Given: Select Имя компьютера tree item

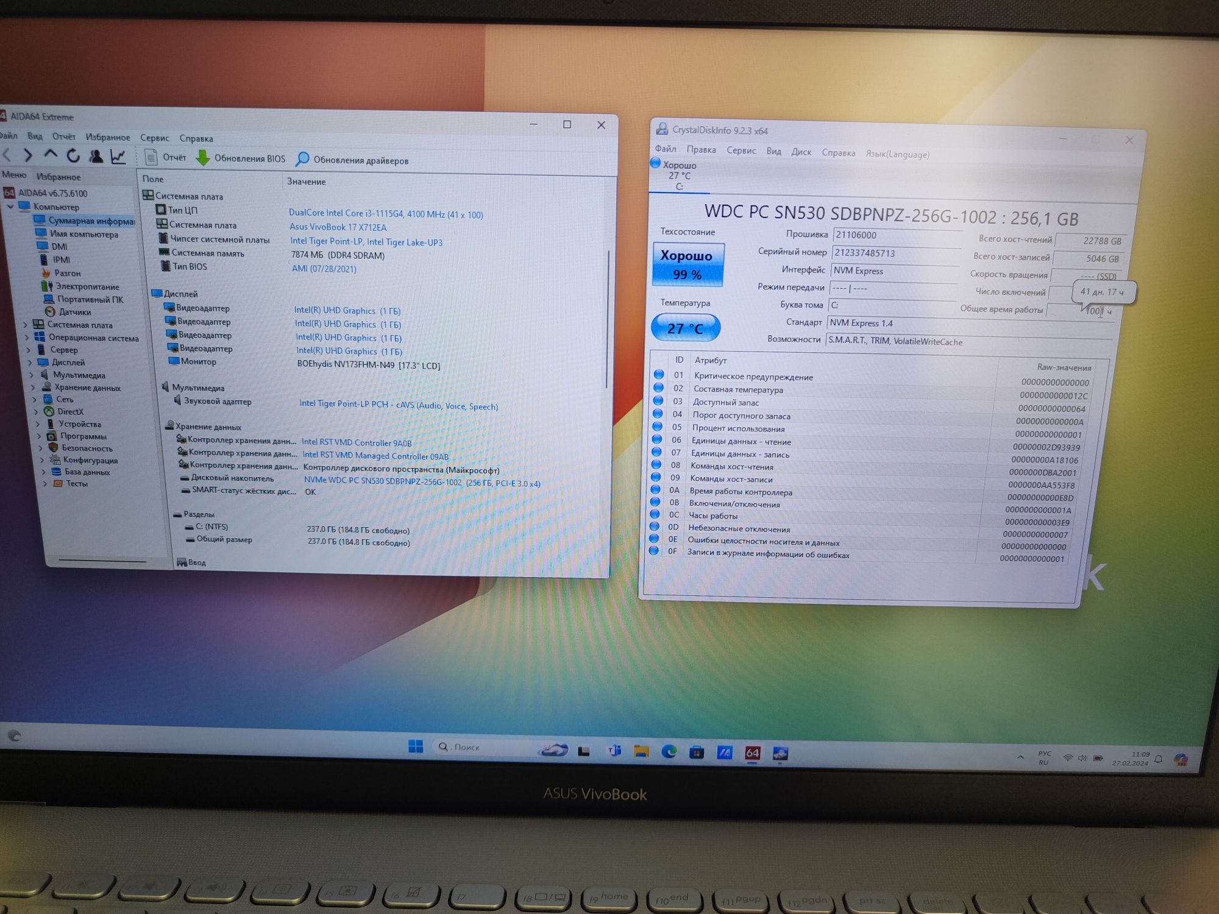Looking at the screenshot, I should [77, 234].
